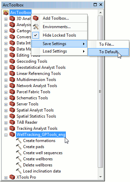Click the Data Management toolbox icon
Image resolution: width=130 pixels, height=182 pixels.
pos(12,49)
